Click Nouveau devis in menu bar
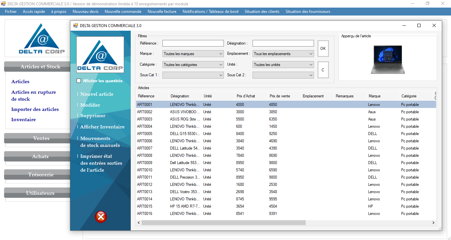 click(x=86, y=12)
